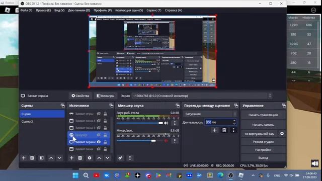Viewport: 322px width, 181px height.
Task: Open advanced audio properties gears icon
Action: 120,158
